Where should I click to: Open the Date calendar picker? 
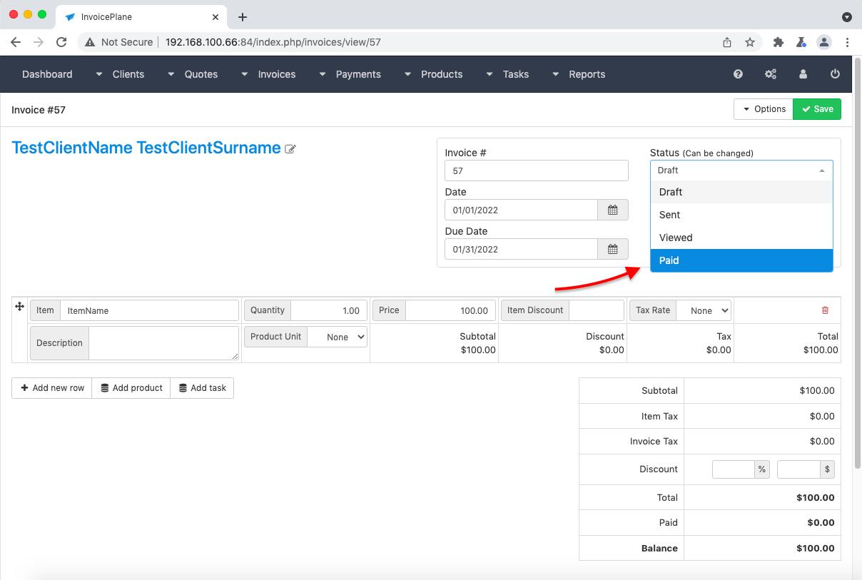tap(612, 210)
